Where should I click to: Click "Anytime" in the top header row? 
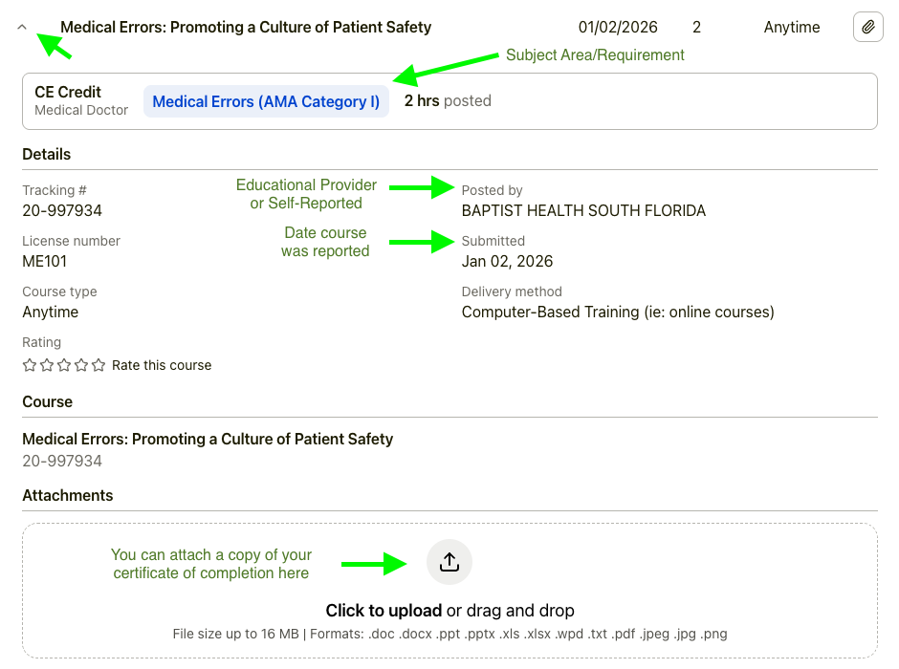tap(791, 28)
